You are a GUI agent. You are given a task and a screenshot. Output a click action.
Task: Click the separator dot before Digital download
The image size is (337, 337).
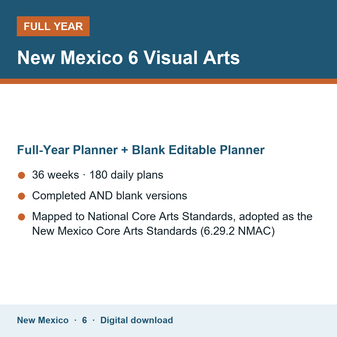point(94,320)
